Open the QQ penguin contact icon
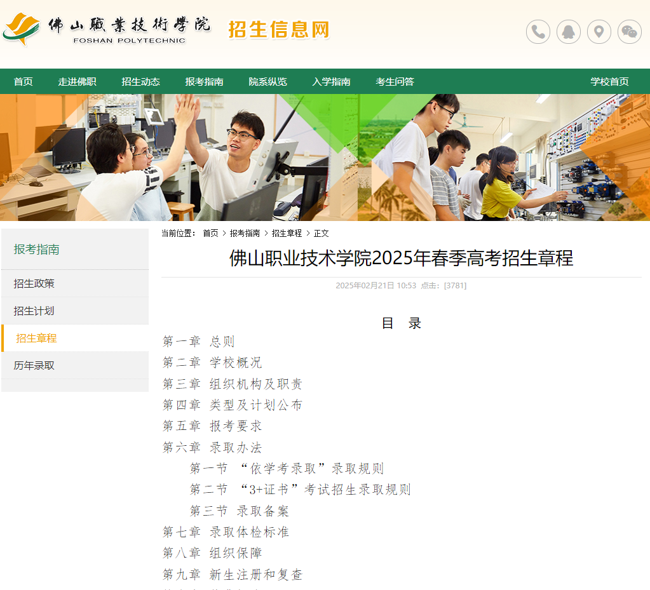The image size is (650, 590). [569, 32]
